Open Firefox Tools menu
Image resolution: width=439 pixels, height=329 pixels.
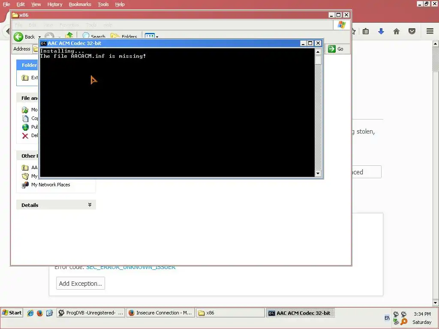click(x=103, y=4)
